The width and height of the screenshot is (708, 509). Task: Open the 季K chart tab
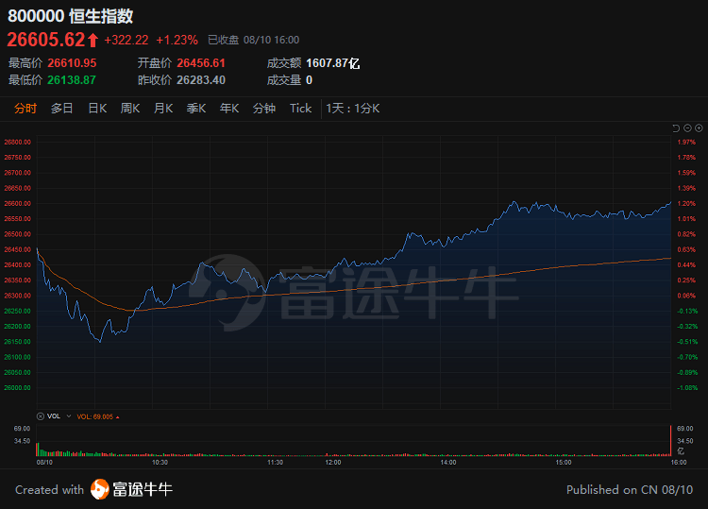196,109
